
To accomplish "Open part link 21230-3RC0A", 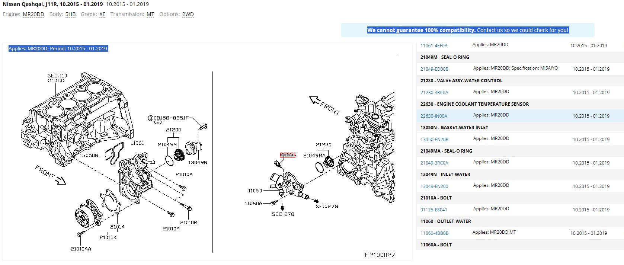I will point(434,93).
